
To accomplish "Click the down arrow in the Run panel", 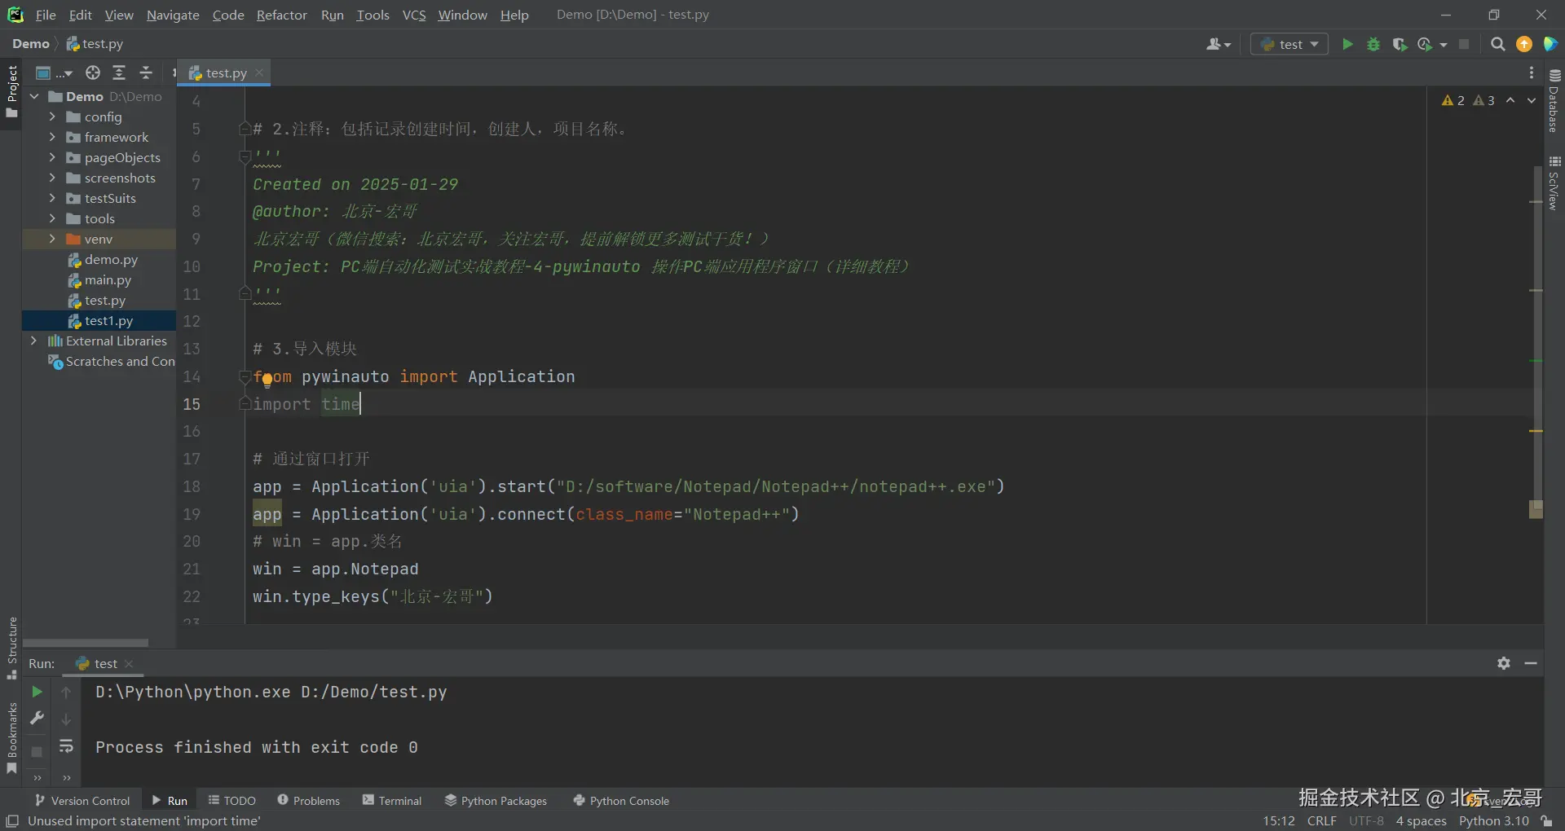I will [x=66, y=719].
